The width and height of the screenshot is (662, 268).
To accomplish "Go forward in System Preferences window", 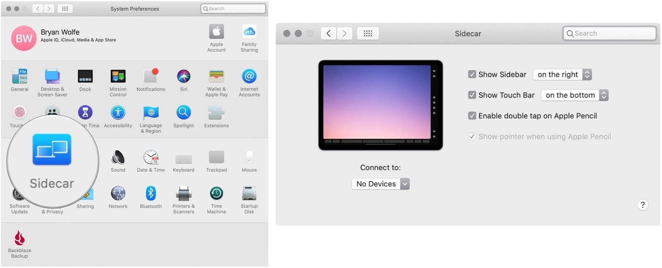I will 48,8.
